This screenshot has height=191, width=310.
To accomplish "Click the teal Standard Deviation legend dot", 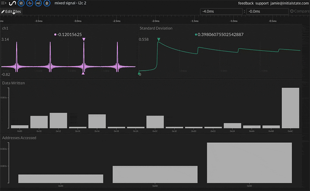I will pos(196,35).
